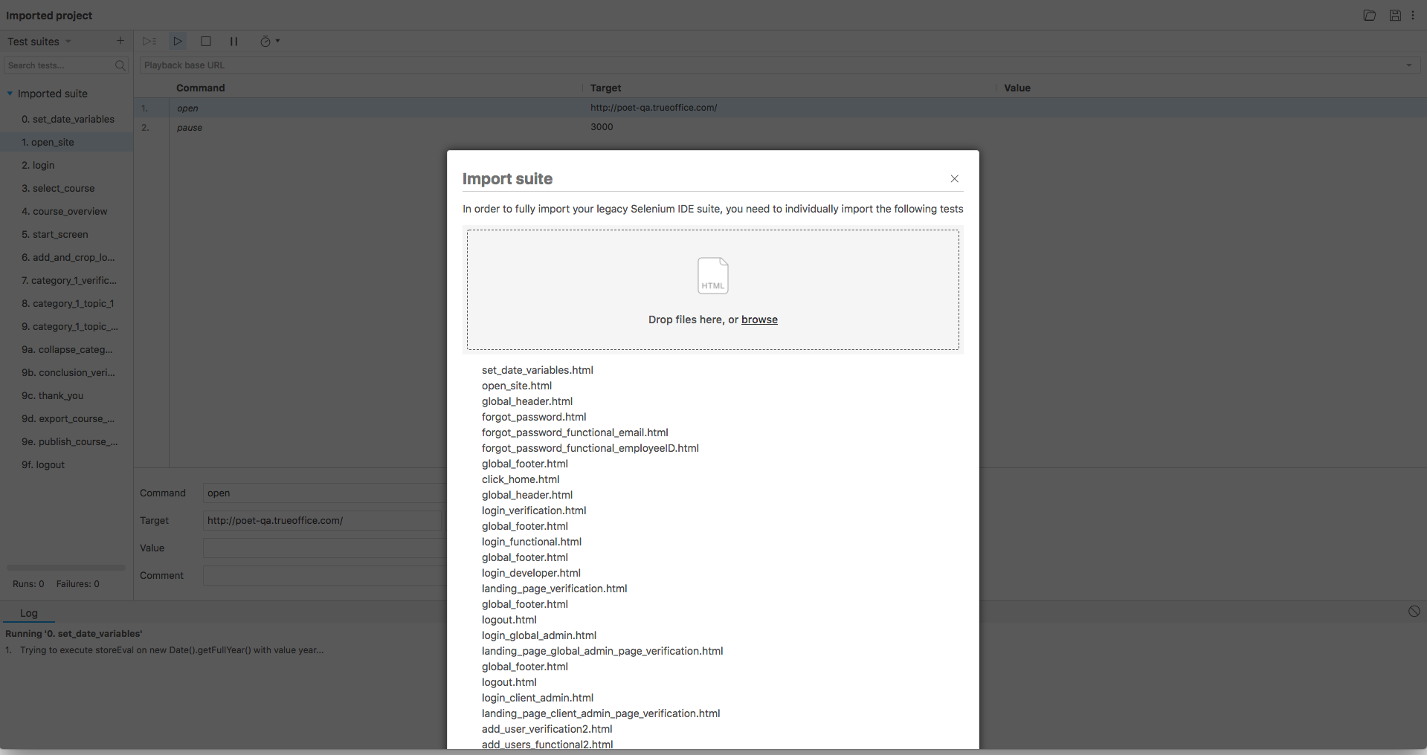1427x755 pixels.
Task: Open Test suites dropdown
Action: coord(39,42)
